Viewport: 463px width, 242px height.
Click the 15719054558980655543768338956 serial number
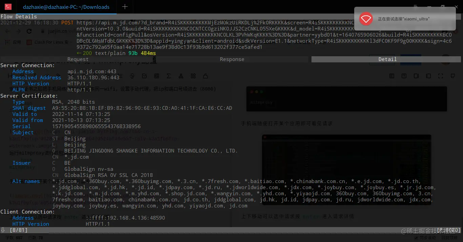[x=97, y=126]
